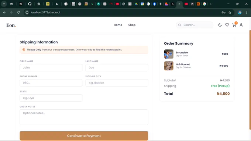Toggle dark mode with the moon icon
This screenshot has width=251, height=141.
[220, 25]
